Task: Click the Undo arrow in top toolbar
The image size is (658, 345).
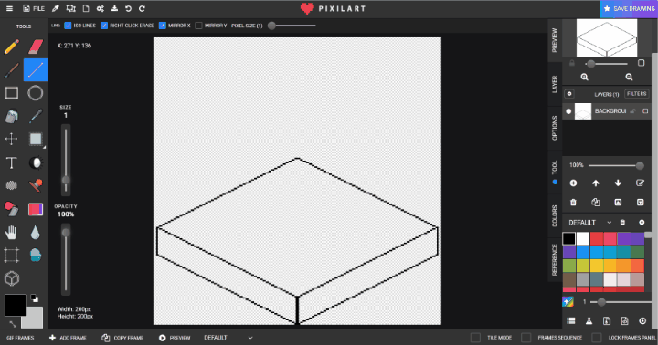Action: 129,8
